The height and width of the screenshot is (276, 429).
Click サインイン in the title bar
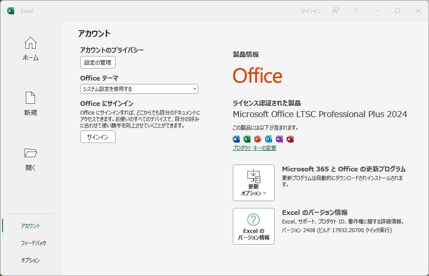(311, 11)
